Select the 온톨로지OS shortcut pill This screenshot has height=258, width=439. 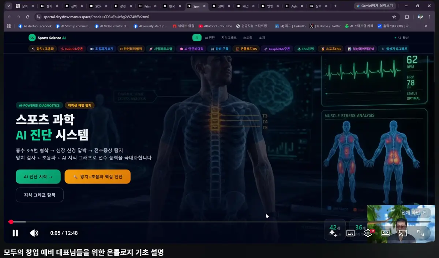point(246,49)
